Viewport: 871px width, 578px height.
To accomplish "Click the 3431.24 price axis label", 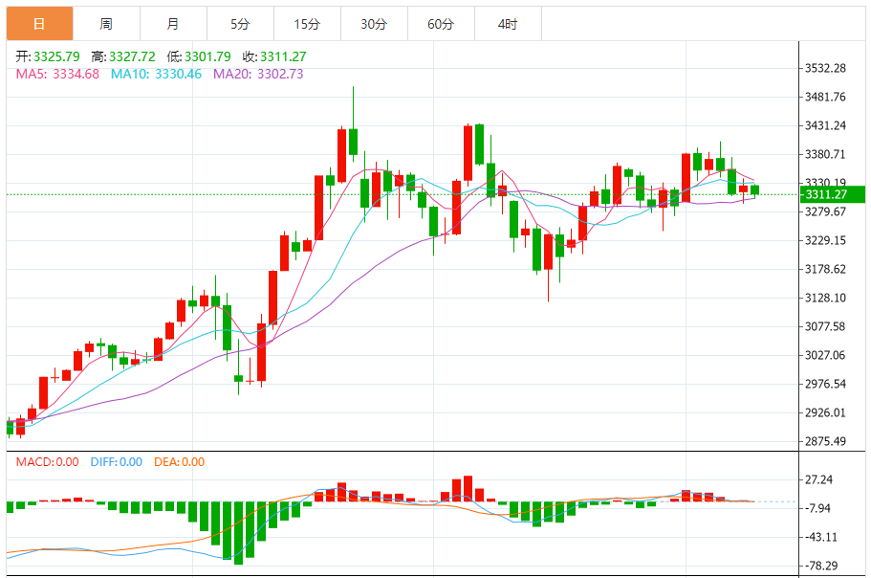I will (x=825, y=125).
